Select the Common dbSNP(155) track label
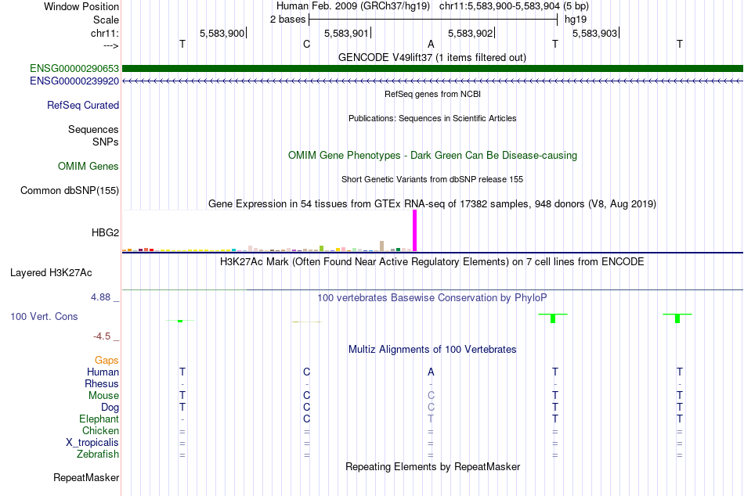The height and width of the screenshot is (496, 744). [x=69, y=191]
